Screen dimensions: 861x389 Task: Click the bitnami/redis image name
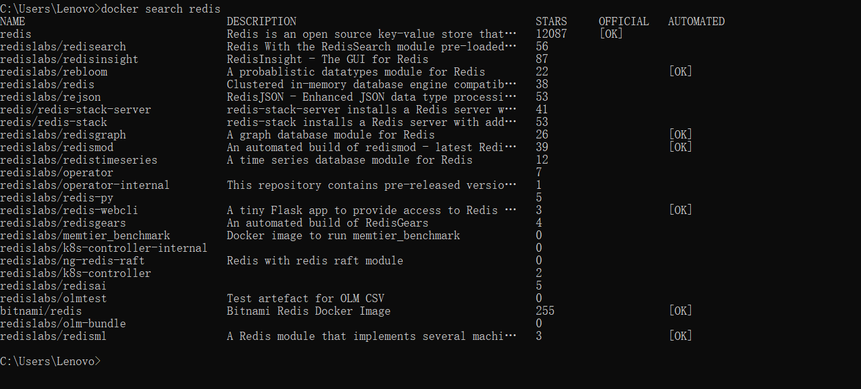pos(41,311)
